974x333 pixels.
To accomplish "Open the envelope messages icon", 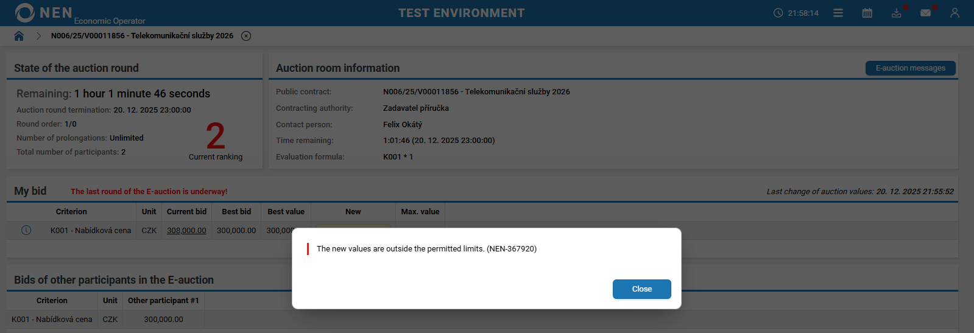I will pos(926,13).
